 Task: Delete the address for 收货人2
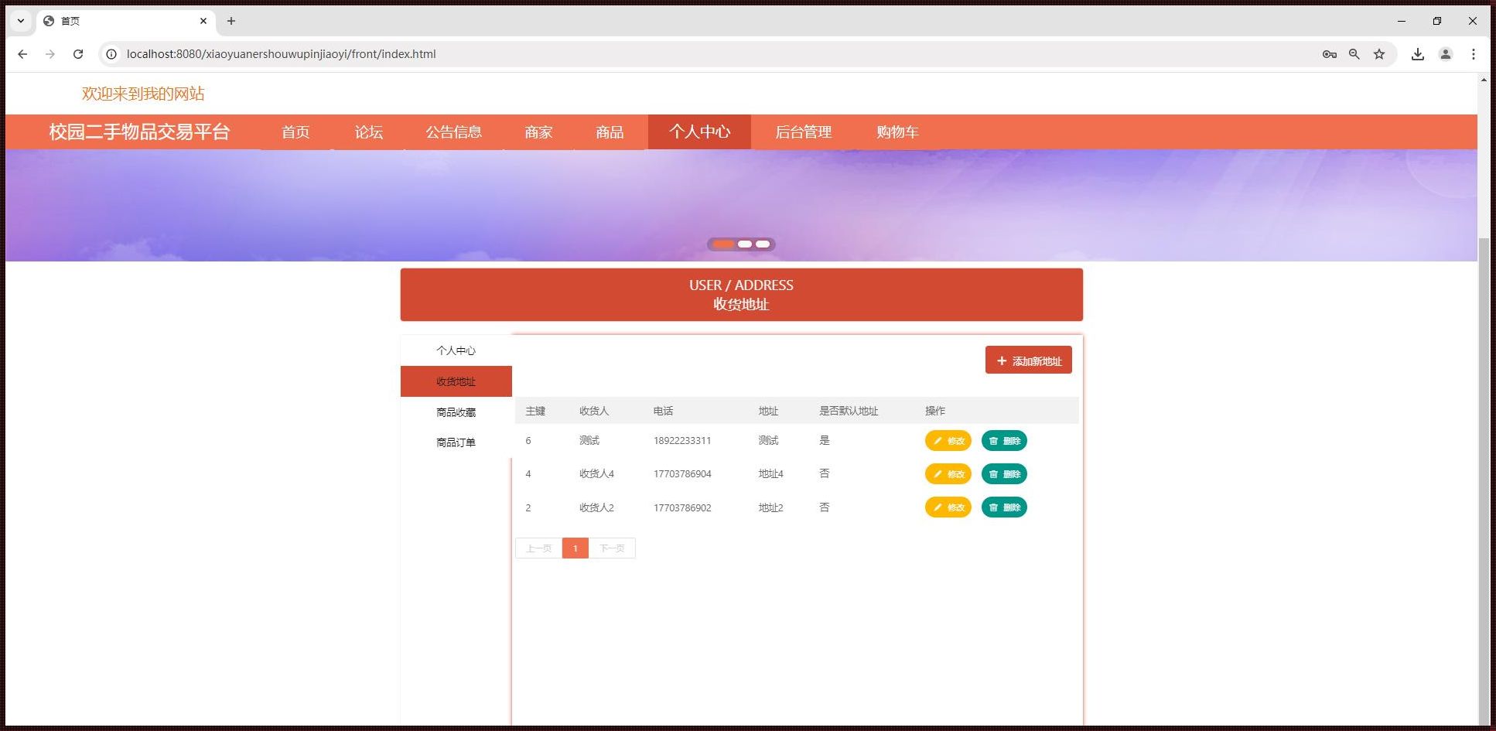click(1003, 507)
